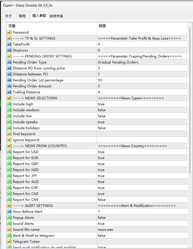Screen dimensions: 193x249
Task: Open the 依存关系 tab
Action: click(56, 16)
